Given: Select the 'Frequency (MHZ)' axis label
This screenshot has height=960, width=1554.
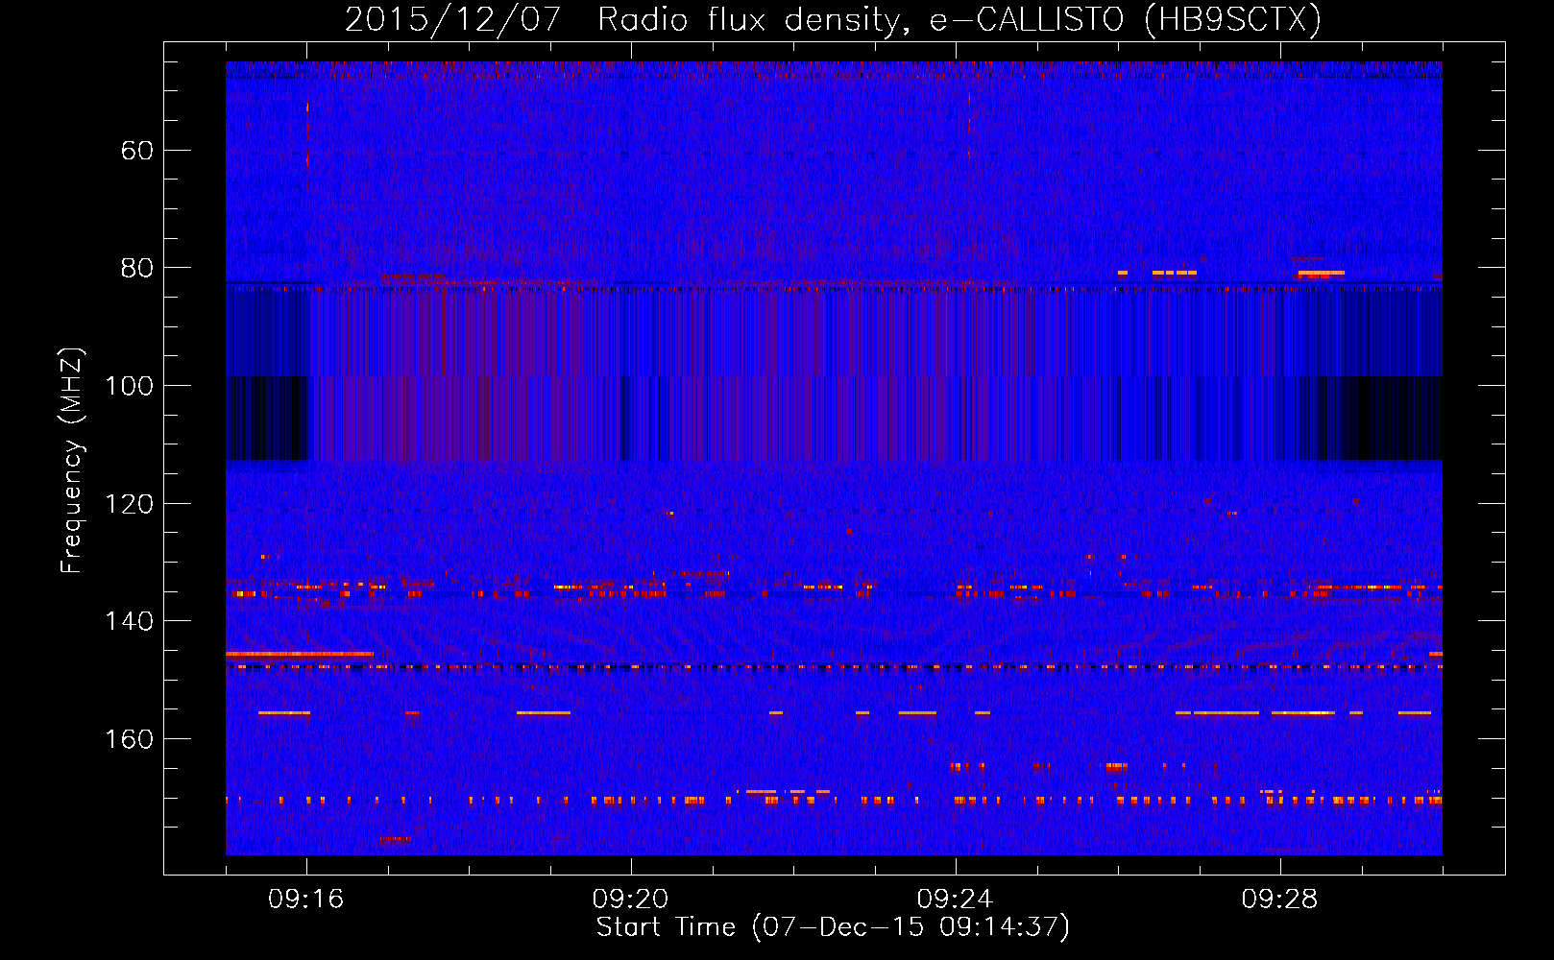Looking at the screenshot, I should 72,460.
